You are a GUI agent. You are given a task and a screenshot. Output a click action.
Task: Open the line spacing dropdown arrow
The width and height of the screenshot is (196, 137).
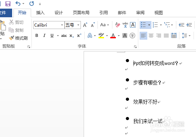190,36
